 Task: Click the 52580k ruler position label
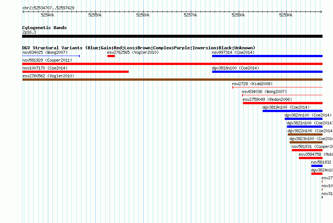(238, 15)
